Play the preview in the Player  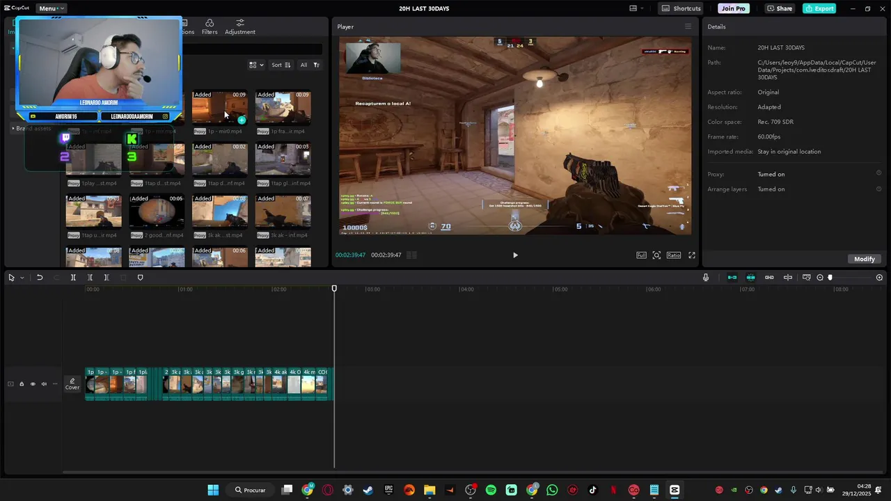(x=515, y=255)
